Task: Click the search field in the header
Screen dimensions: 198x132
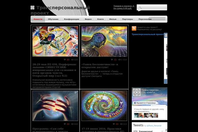Action: [152, 8]
